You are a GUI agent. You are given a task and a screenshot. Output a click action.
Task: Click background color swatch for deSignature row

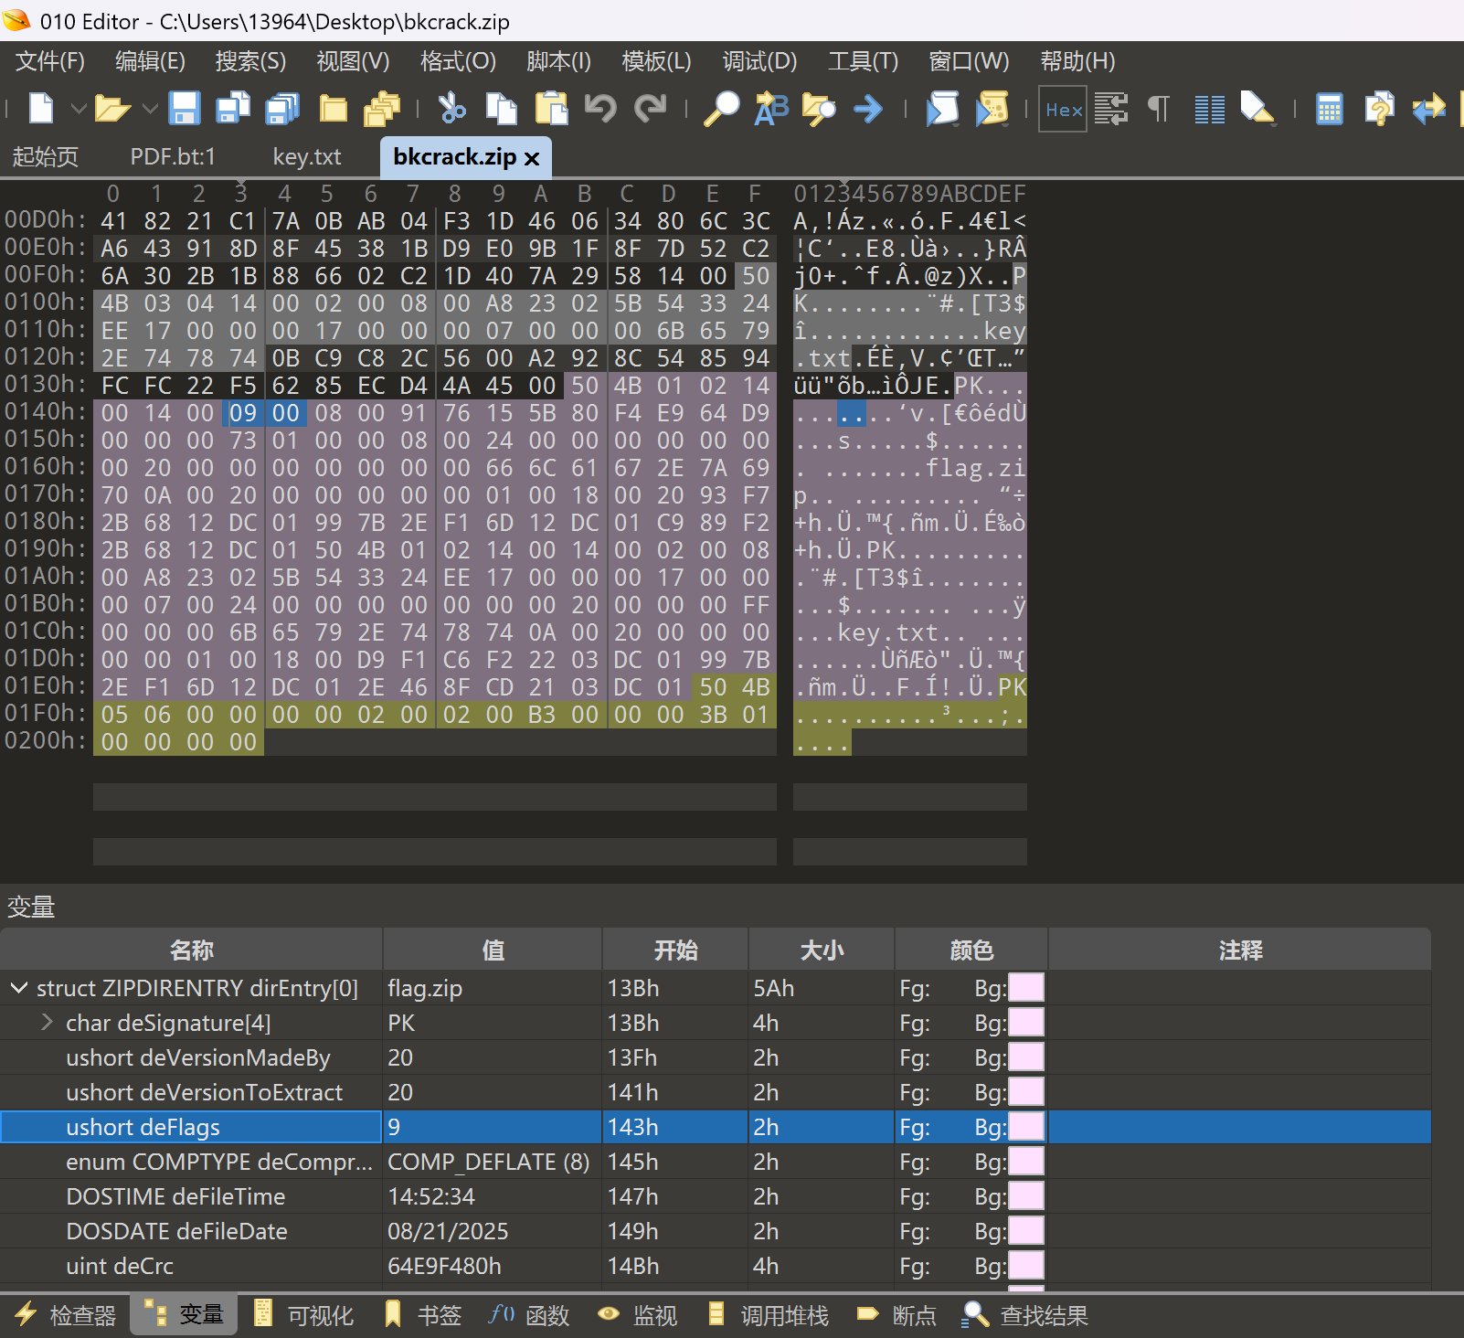point(1025,1023)
